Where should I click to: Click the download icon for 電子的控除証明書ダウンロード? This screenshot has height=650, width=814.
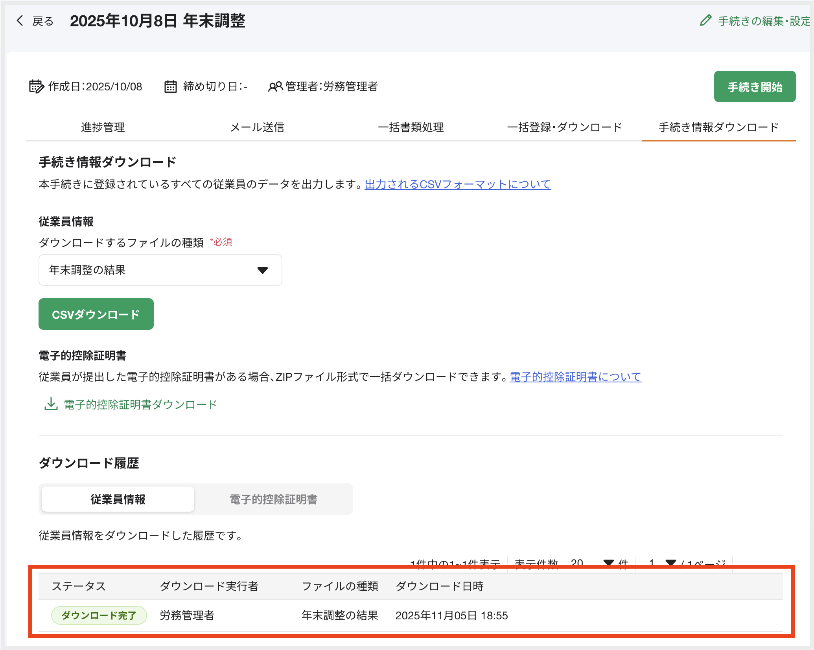[50, 404]
